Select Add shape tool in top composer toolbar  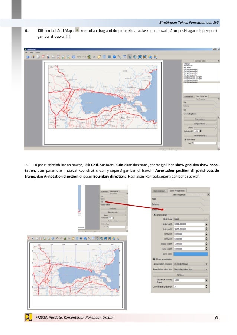(114, 57)
